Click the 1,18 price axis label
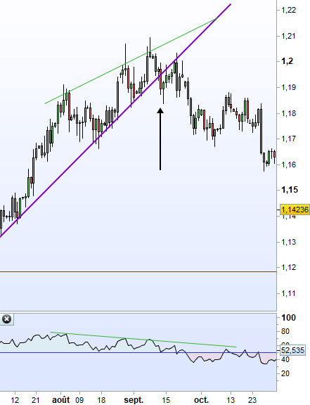The width and height of the screenshot is (310, 405). click(288, 113)
